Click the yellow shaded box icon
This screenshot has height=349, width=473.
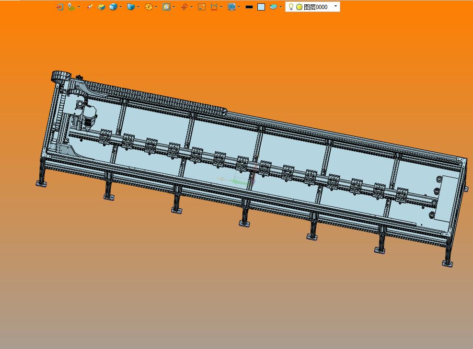tap(101, 7)
